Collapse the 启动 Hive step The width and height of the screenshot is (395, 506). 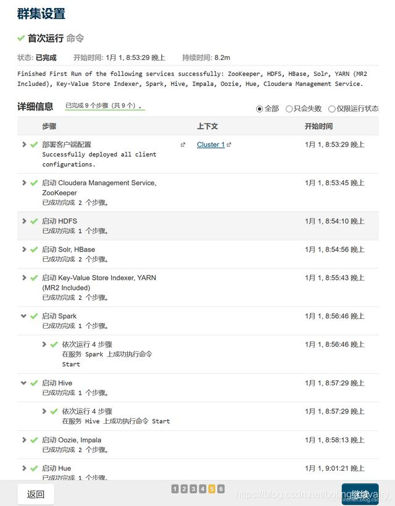23,383
